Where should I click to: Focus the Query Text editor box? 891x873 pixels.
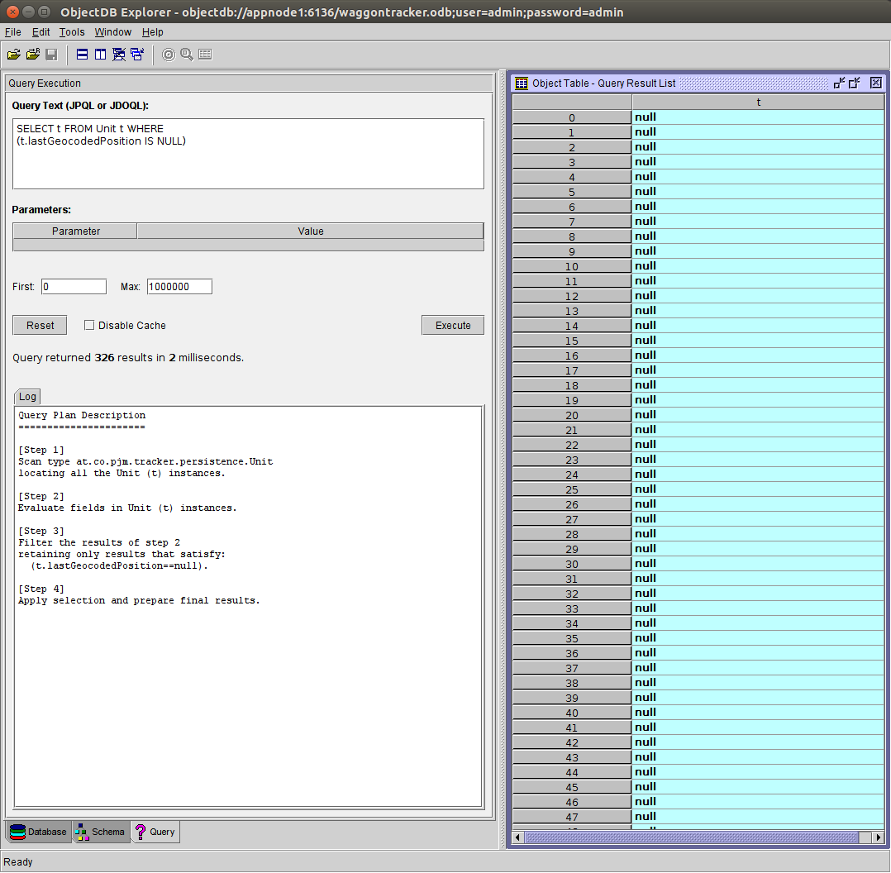point(248,154)
